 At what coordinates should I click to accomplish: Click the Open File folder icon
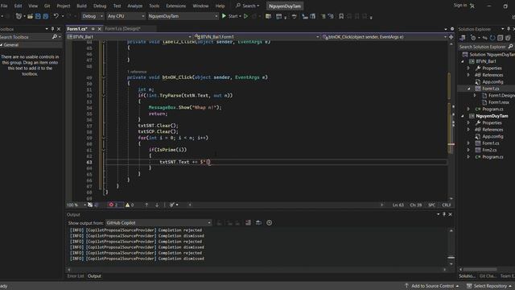[31, 16]
